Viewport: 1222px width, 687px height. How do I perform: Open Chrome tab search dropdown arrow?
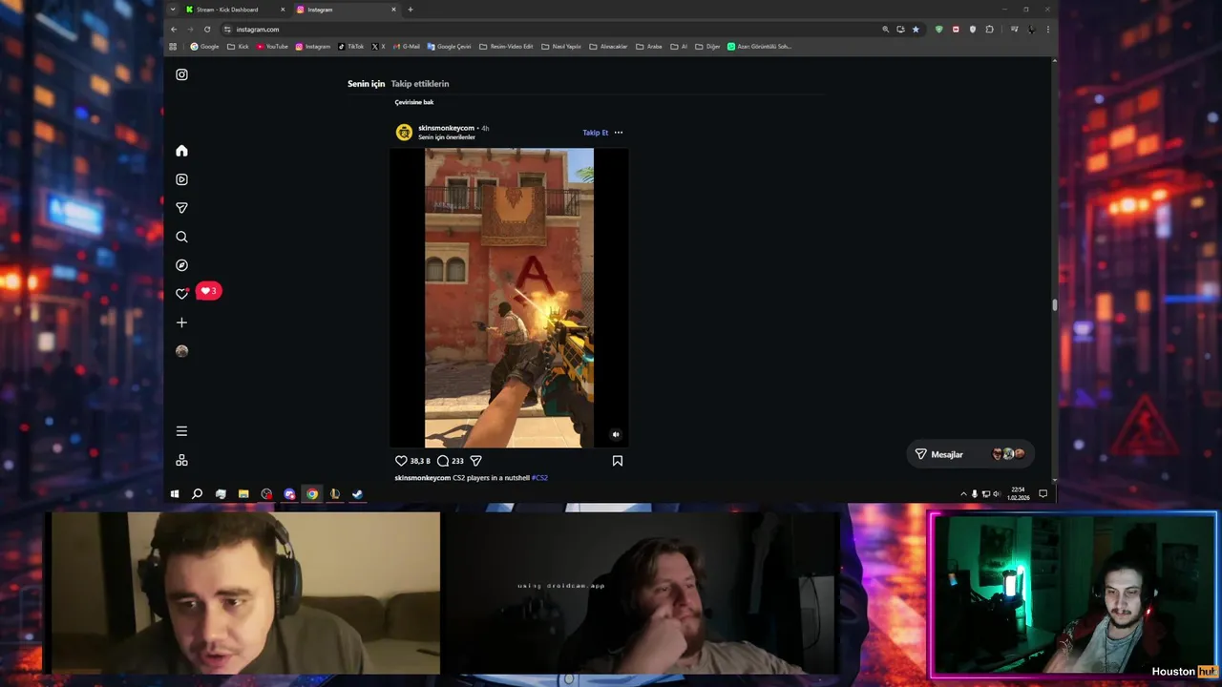(x=173, y=10)
